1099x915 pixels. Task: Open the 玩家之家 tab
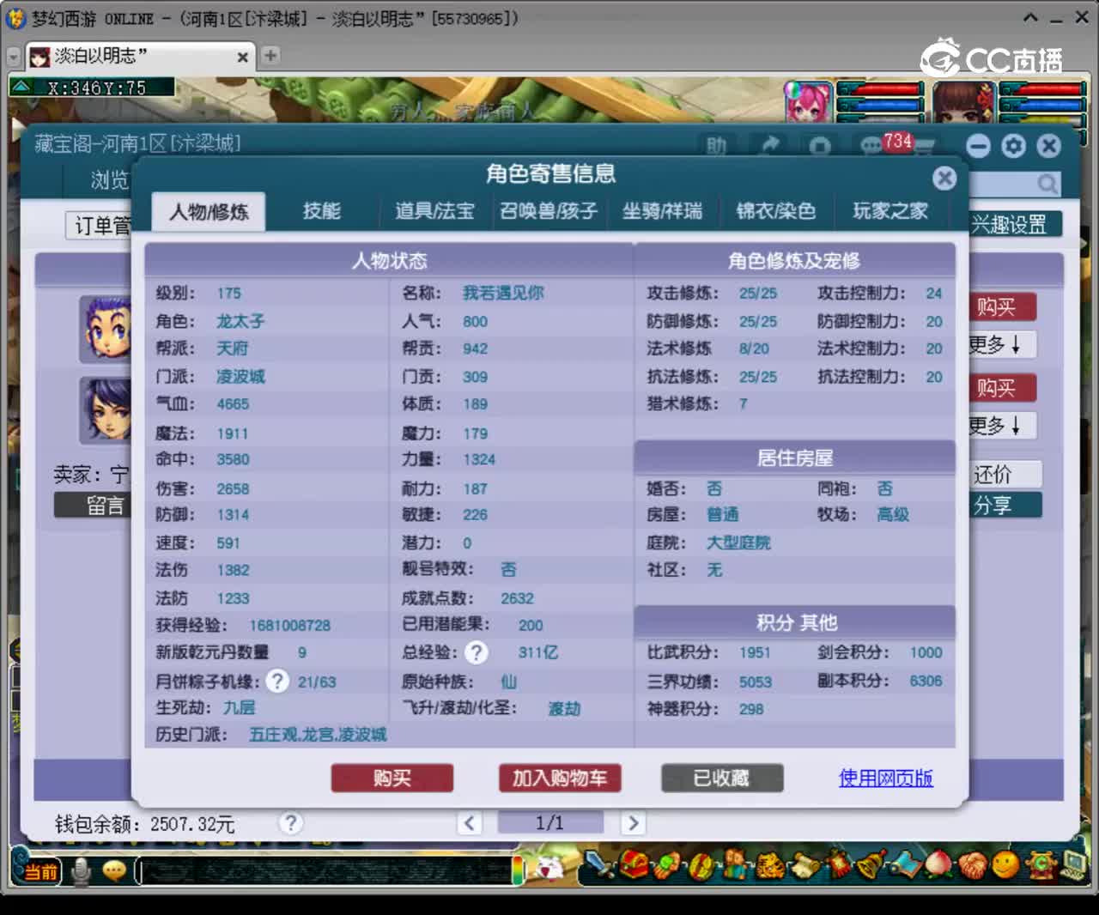[890, 211]
